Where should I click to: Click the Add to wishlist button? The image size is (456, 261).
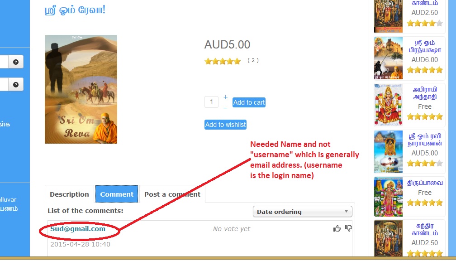[x=225, y=125]
